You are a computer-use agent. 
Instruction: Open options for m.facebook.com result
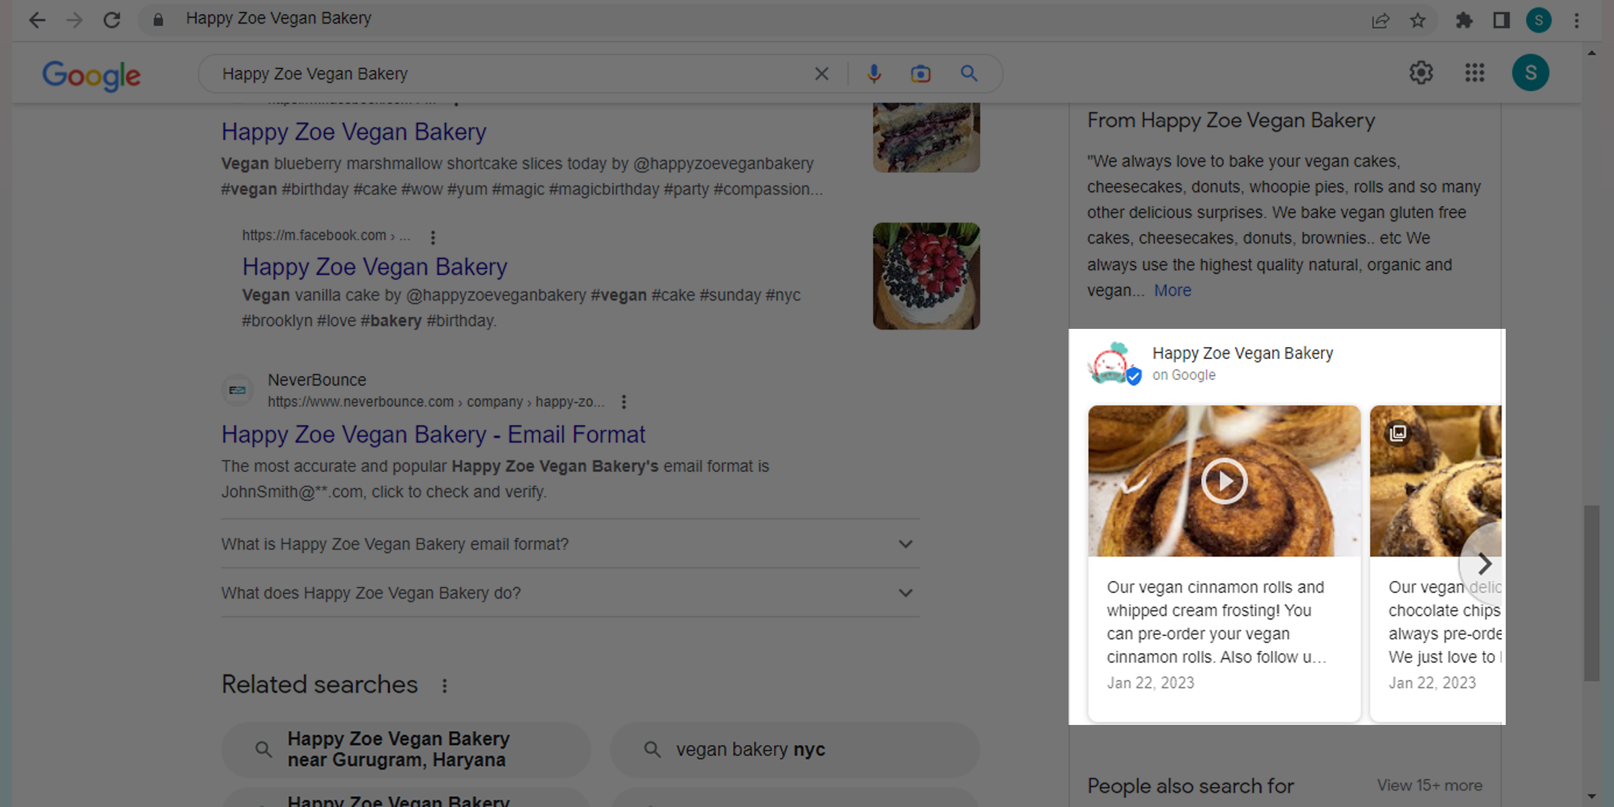coord(433,237)
